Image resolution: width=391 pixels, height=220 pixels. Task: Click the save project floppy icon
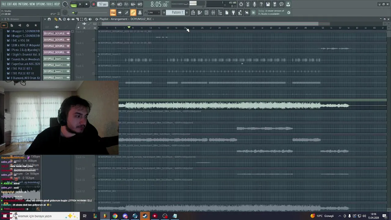point(268,4)
